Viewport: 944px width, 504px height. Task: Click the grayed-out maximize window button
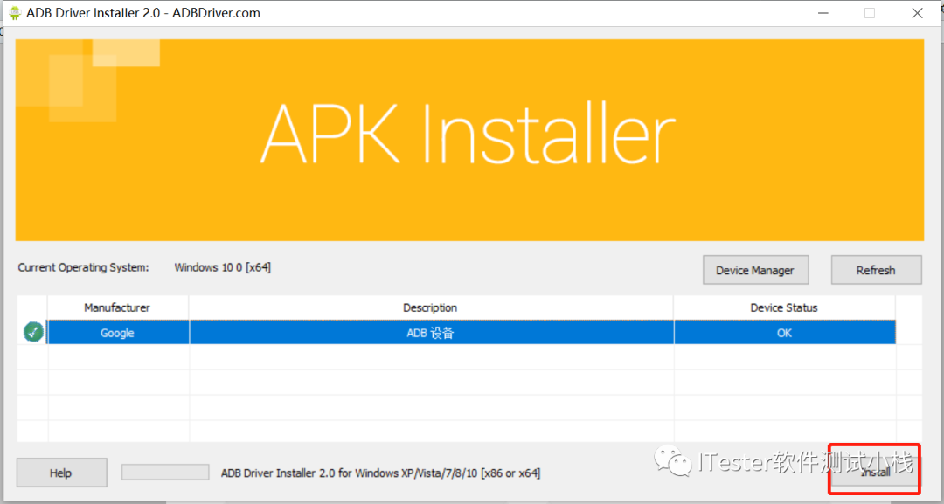pyautogui.click(x=870, y=13)
